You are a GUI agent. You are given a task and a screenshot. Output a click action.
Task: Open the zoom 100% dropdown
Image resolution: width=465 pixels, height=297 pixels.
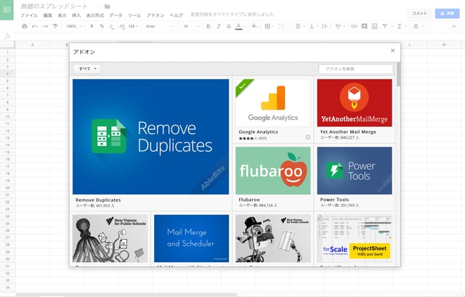74,26
